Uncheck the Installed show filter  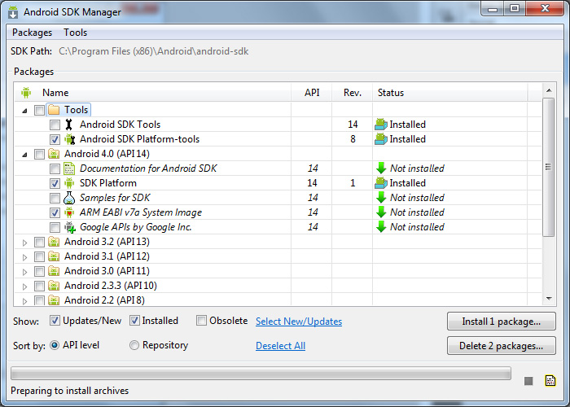coord(134,321)
